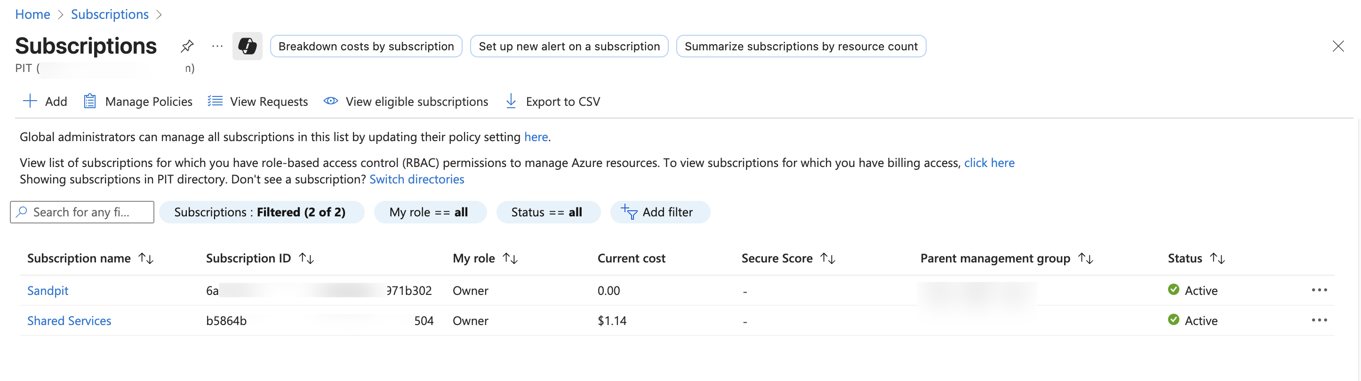Click the $1.14 cost value
1361x381 pixels.
point(612,320)
